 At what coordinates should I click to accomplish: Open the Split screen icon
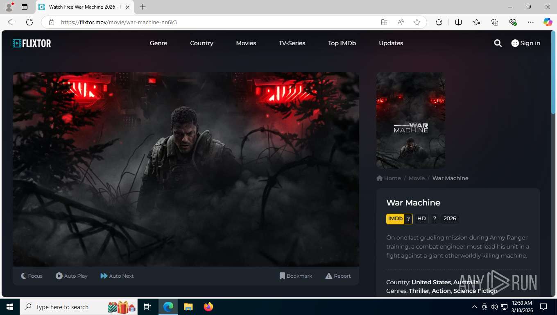(458, 22)
